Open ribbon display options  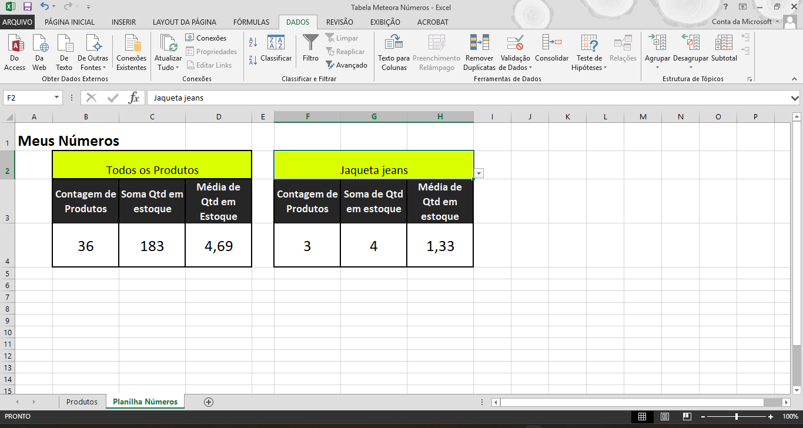(x=743, y=6)
